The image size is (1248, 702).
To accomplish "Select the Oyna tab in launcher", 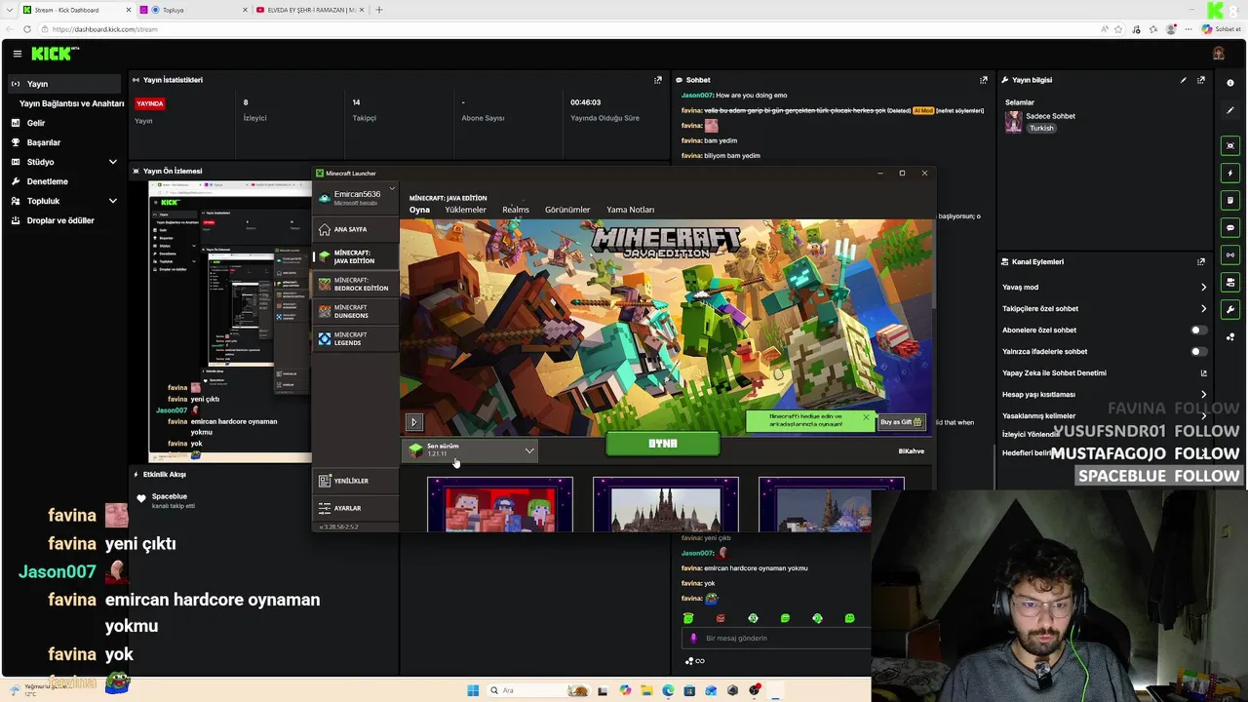I will [x=419, y=210].
